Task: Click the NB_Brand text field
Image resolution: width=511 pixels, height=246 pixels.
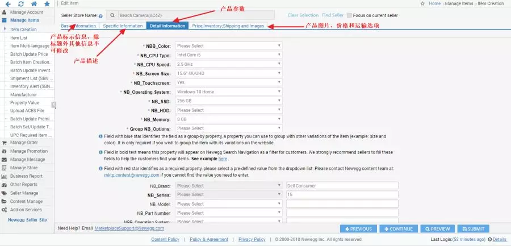Action: [x=342, y=186]
